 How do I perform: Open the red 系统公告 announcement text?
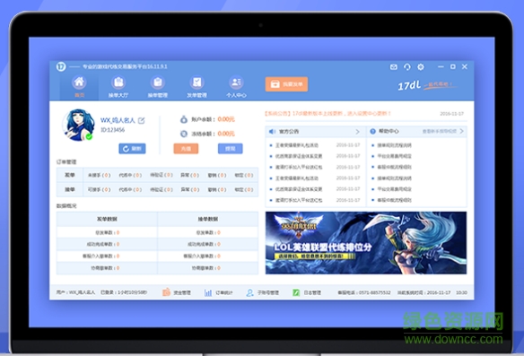click(327, 114)
